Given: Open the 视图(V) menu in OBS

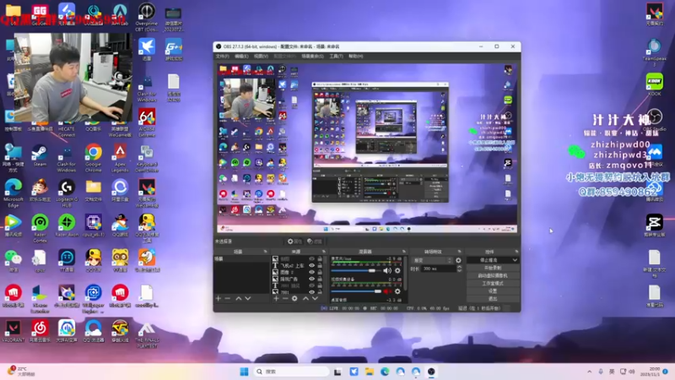Looking at the screenshot, I should coord(261,57).
